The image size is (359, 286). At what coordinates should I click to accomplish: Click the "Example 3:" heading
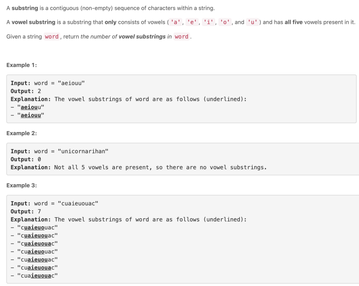coord(22,185)
